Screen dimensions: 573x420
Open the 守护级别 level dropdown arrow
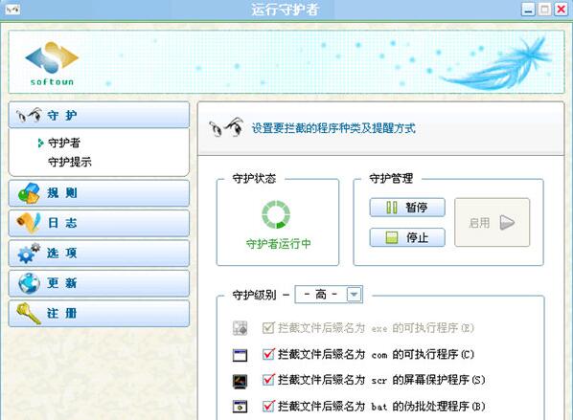tap(354, 294)
